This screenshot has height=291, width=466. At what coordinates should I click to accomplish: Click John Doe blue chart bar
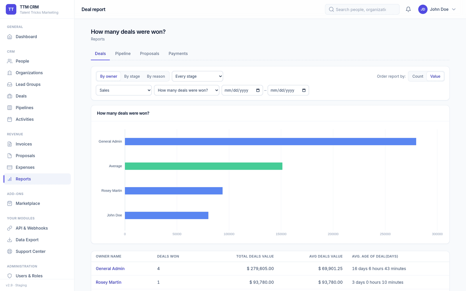pyautogui.click(x=167, y=215)
